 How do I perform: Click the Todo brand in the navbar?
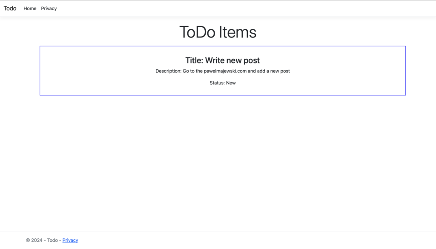pyautogui.click(x=10, y=9)
